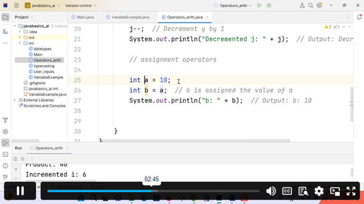364x204 pixels.
Task: Seek using the video progress bar
Action: point(153,191)
